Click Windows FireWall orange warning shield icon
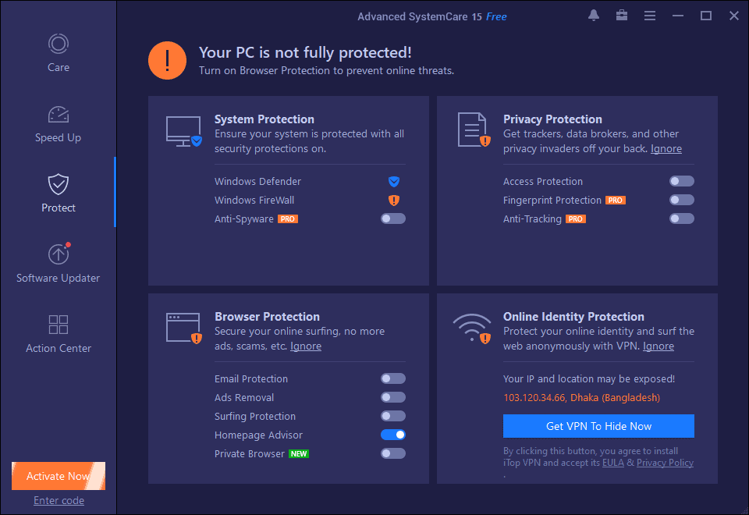Image resolution: width=749 pixels, height=515 pixels. coord(393,201)
